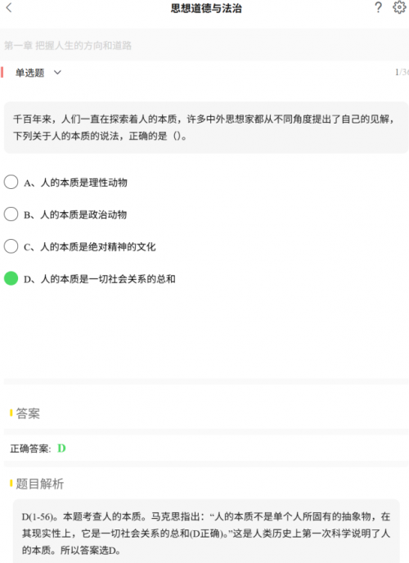Click the 1/36 question counter

[402, 72]
